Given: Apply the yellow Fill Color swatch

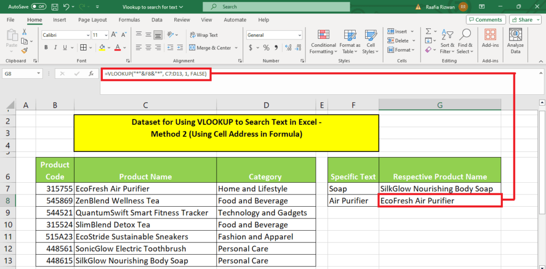Looking at the screenshot, I should coord(102,48).
